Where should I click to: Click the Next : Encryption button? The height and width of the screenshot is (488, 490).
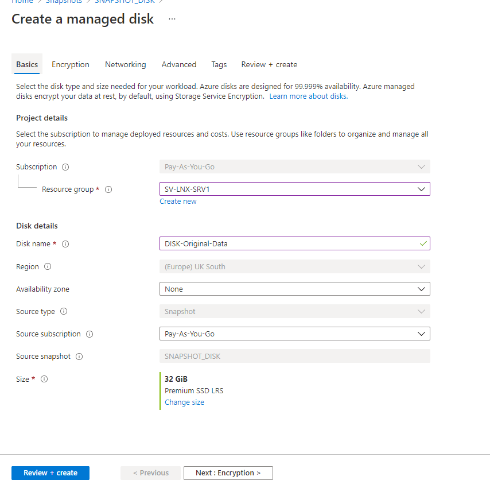tap(228, 473)
